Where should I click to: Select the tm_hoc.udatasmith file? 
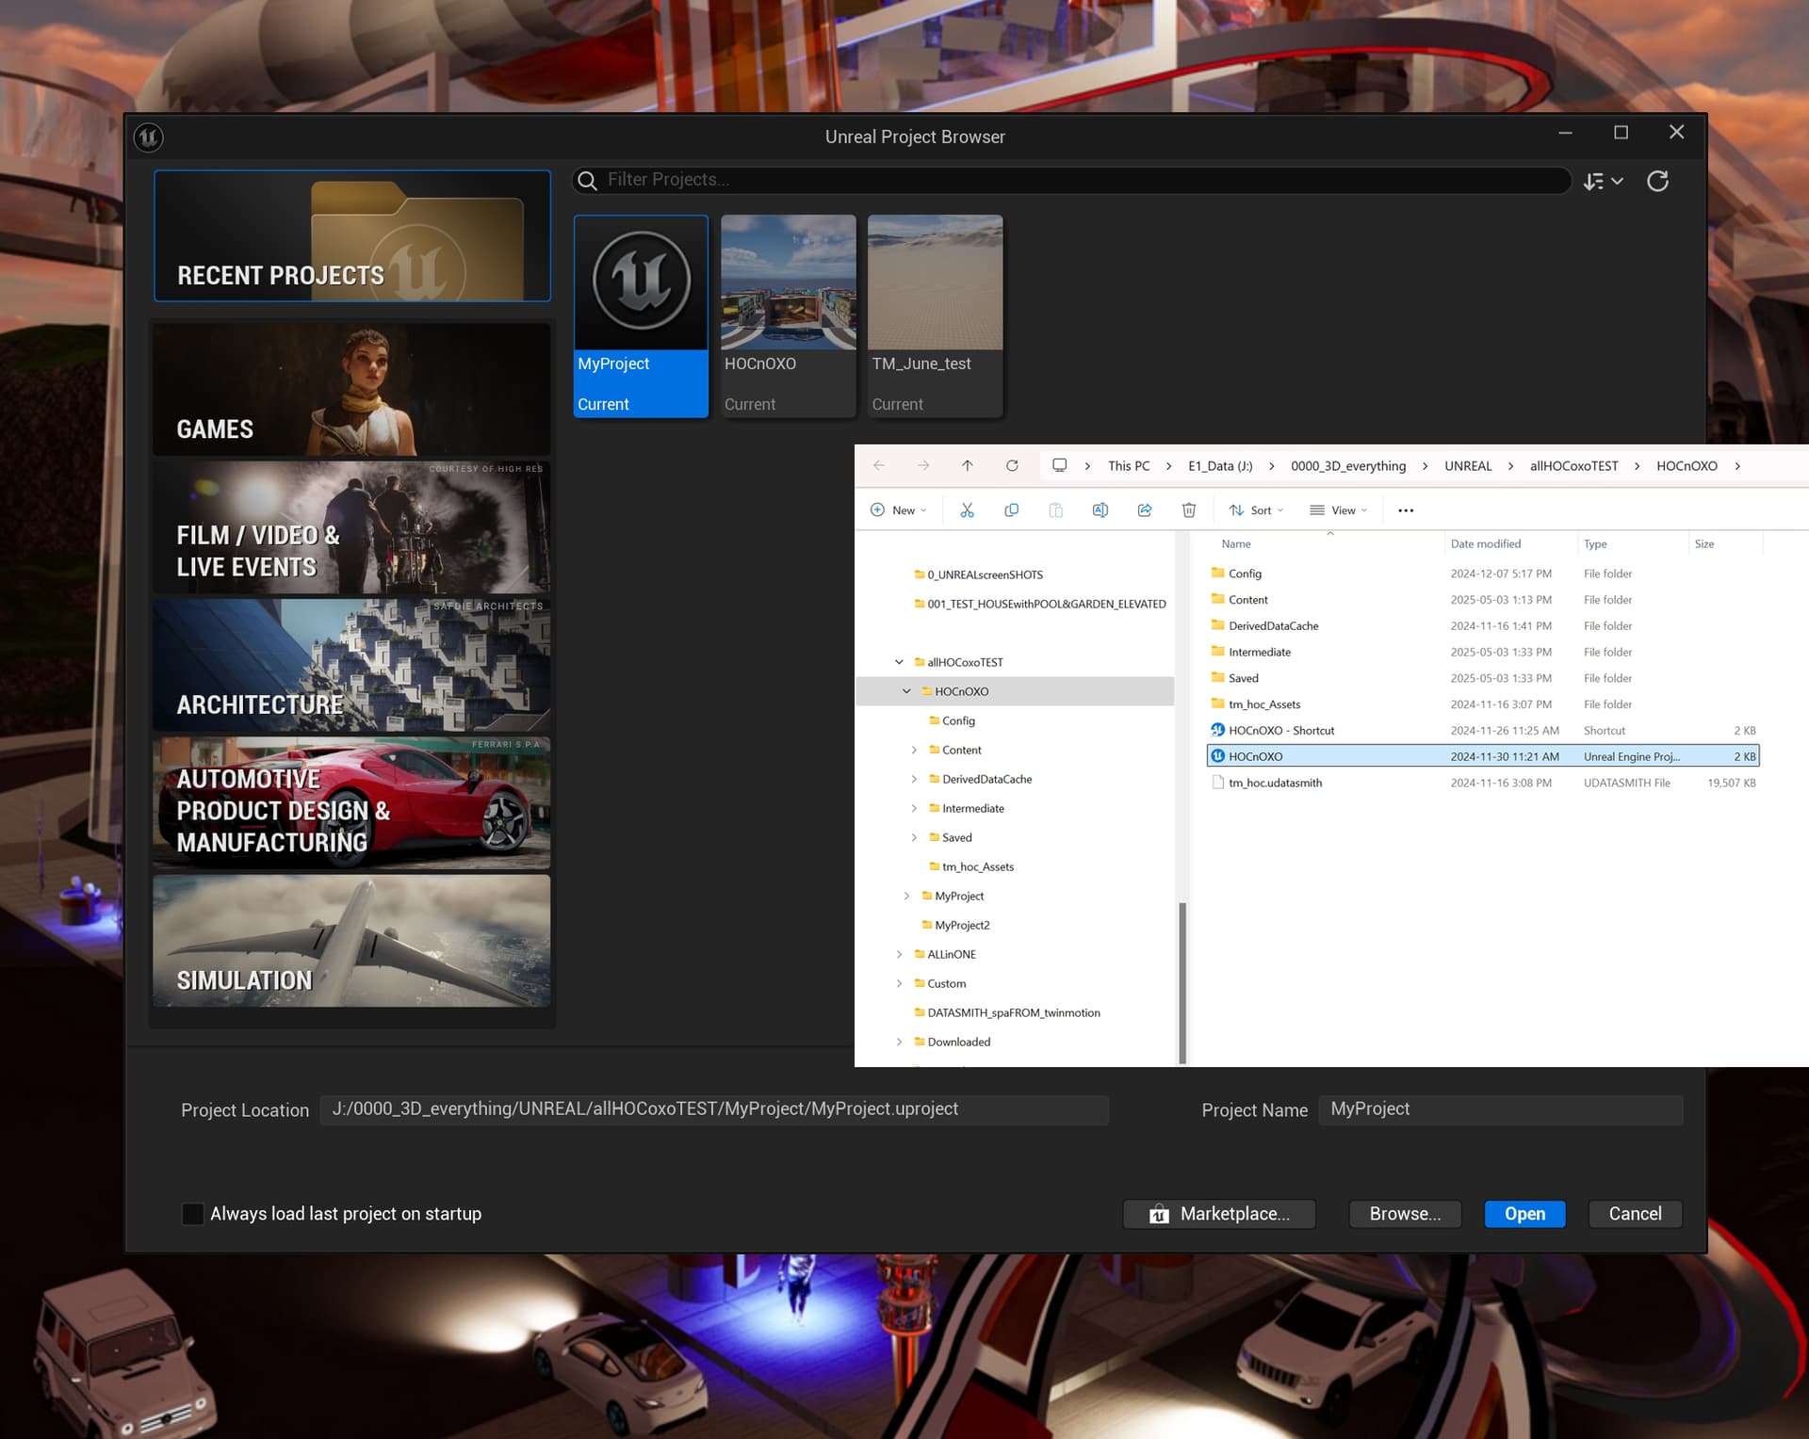(1483, 783)
